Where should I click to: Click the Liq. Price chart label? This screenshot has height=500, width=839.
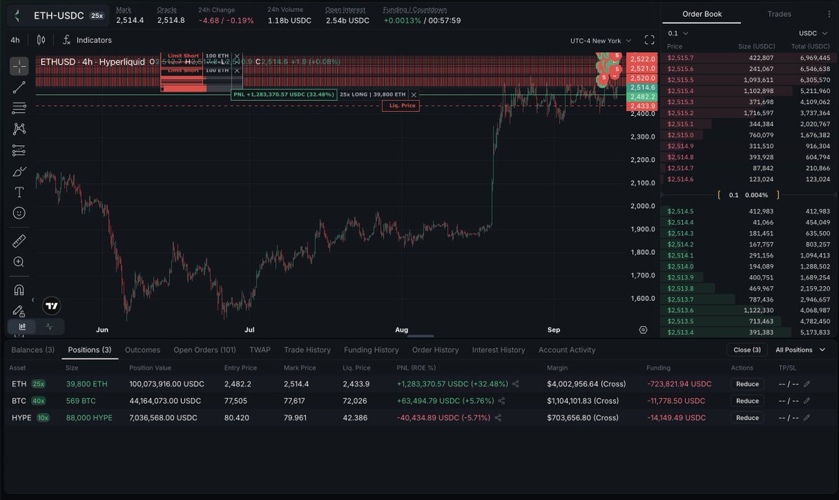(401, 106)
